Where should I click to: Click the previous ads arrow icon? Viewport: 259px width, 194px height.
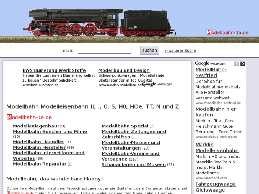point(237,64)
